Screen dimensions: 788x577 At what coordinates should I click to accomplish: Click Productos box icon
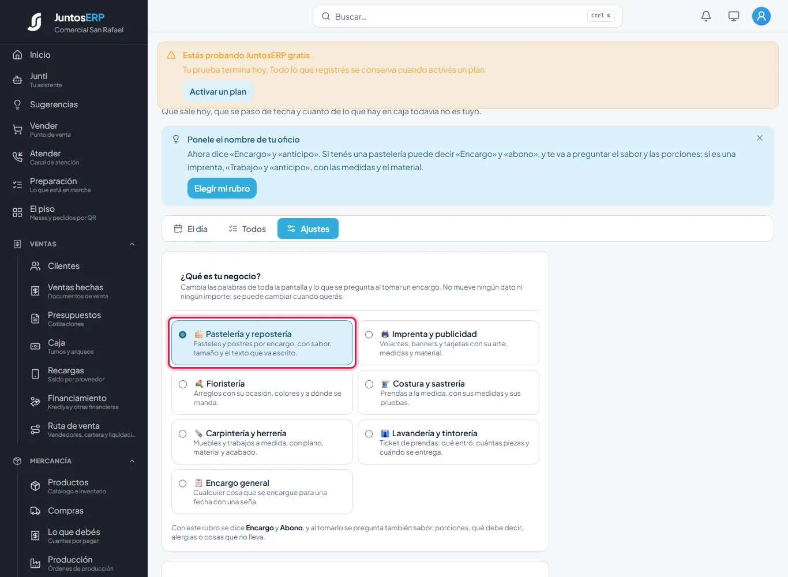click(35, 486)
